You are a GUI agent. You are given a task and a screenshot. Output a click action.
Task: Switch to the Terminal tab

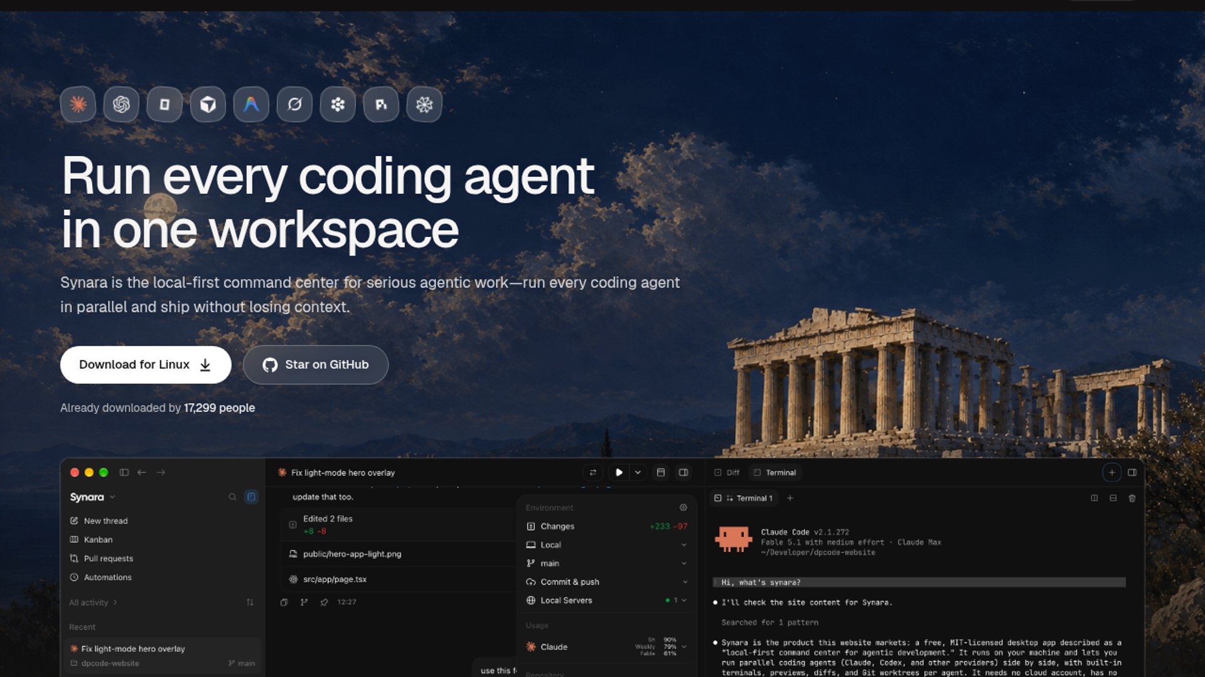point(774,473)
